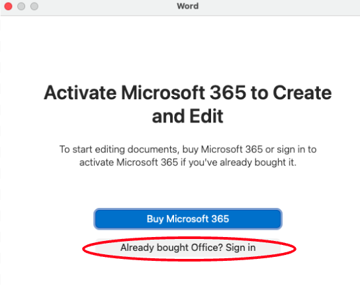The height and width of the screenshot is (290, 360).
Task: Click the "To start editing documents" description line
Action: click(x=188, y=150)
